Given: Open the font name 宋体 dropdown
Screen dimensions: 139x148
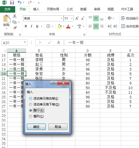Looking at the screenshot, I should coord(62,18).
